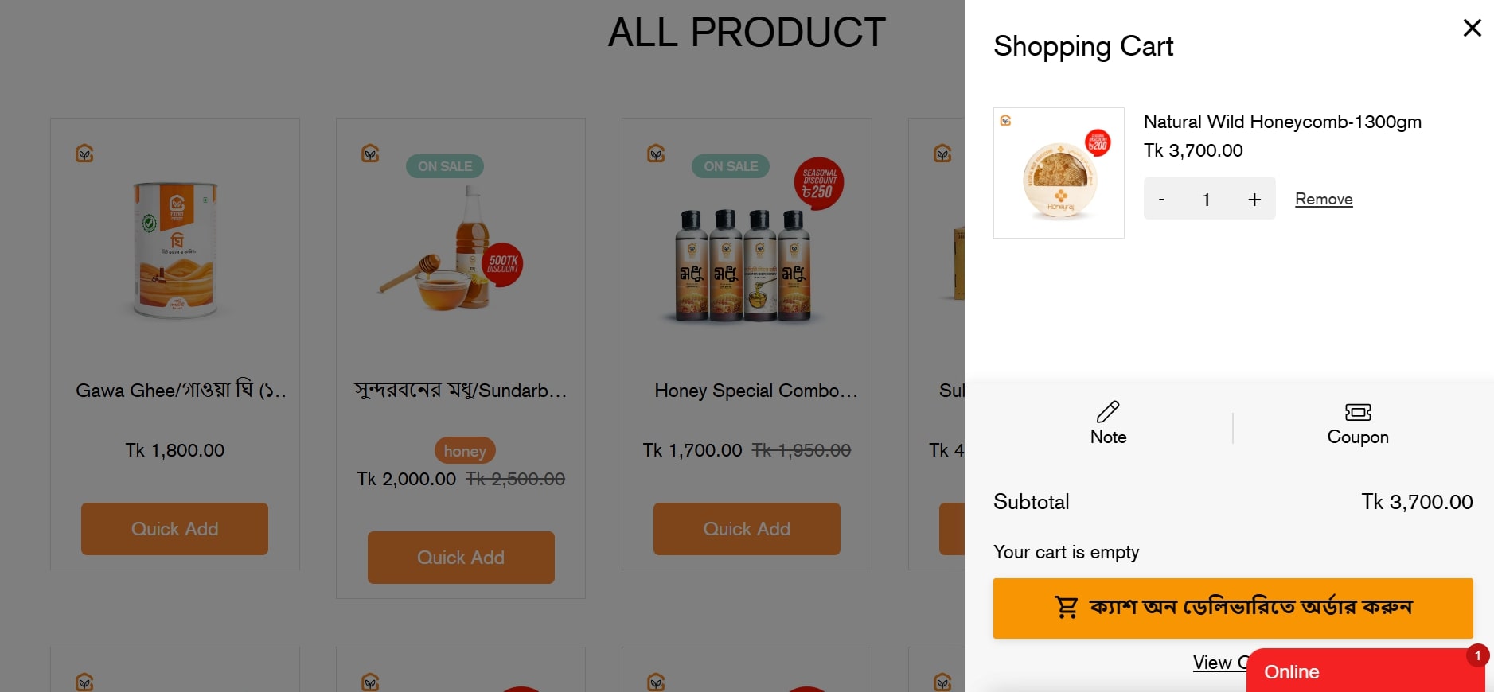Click the Honey Special Combo bottles image

(x=742, y=266)
